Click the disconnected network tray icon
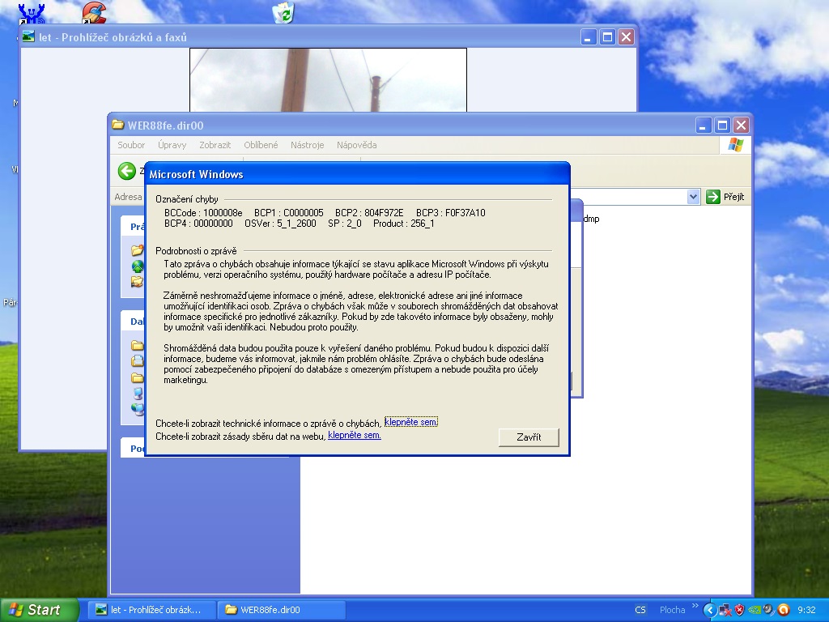This screenshot has width=829, height=622. point(725,610)
